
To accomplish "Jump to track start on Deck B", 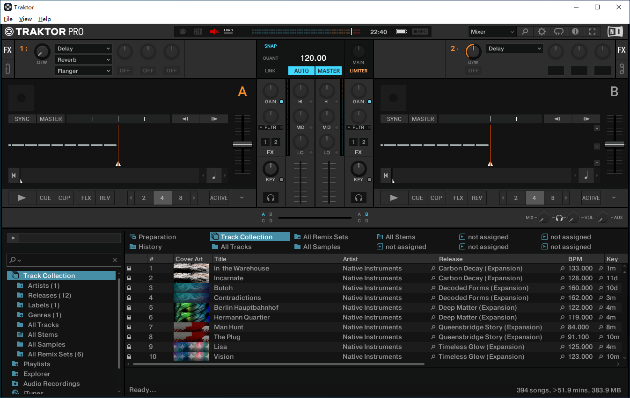I will click(x=385, y=176).
